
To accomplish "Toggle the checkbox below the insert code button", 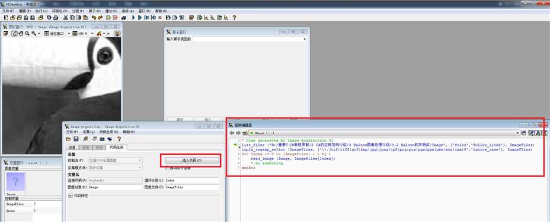I will point(167,168).
